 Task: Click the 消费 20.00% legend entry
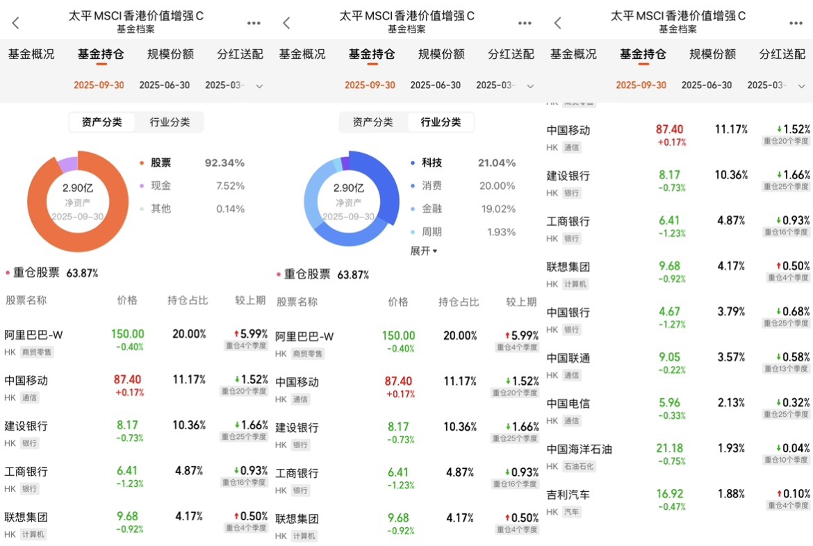point(463,185)
